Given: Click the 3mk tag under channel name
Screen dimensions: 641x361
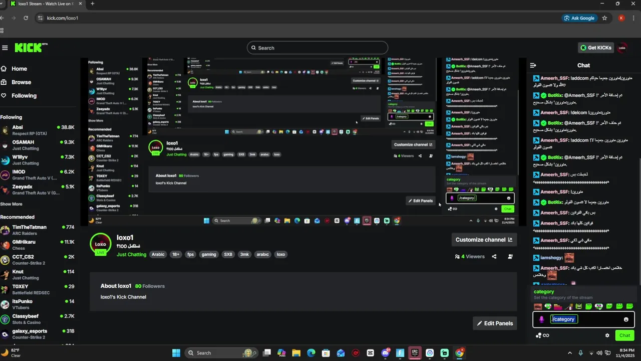Looking at the screenshot, I should click(x=244, y=254).
